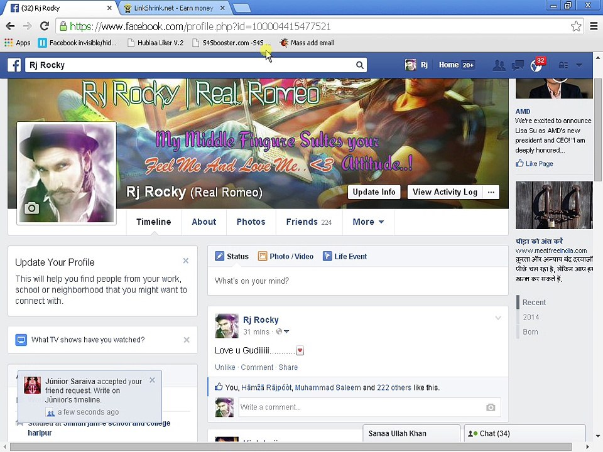This screenshot has height=452, width=603.
Task: Open the post options chevron on Rj Rocky post
Action: tap(498, 318)
